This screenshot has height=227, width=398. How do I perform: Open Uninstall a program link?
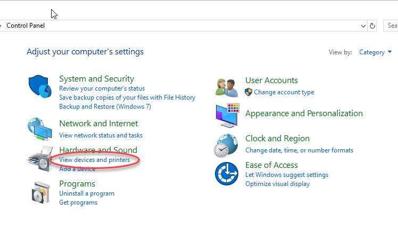click(87, 193)
